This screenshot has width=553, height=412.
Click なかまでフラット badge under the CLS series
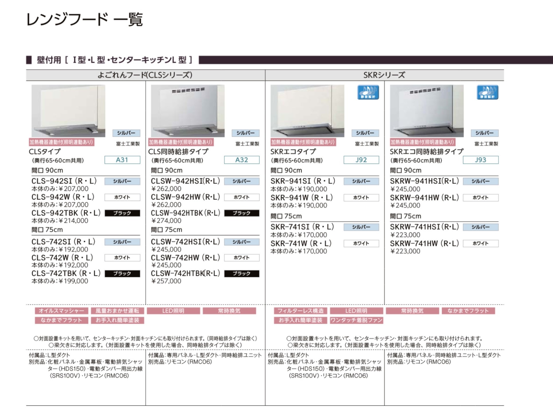62,320
